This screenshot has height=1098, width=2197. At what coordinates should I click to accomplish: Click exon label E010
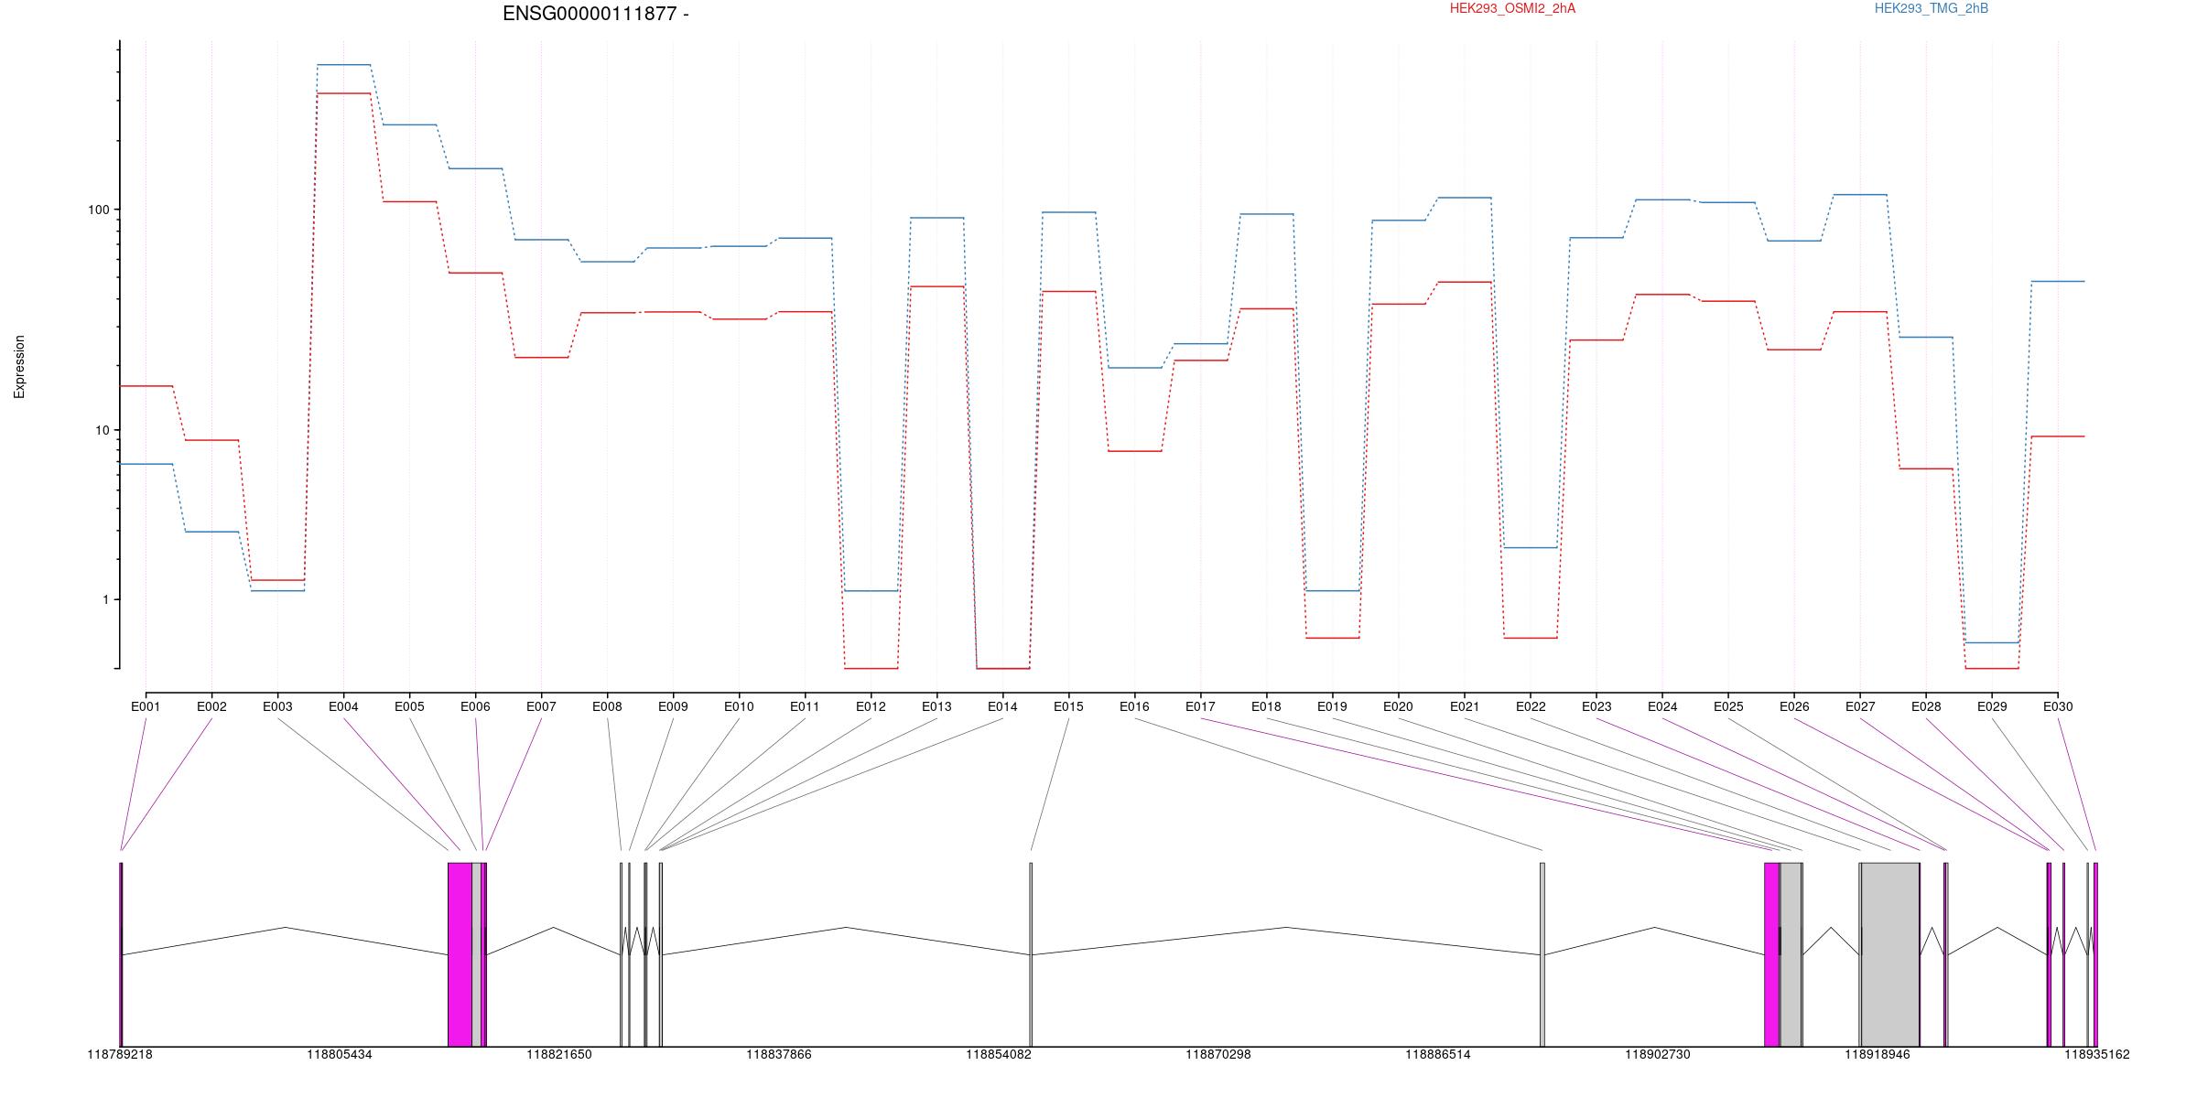pos(739,706)
